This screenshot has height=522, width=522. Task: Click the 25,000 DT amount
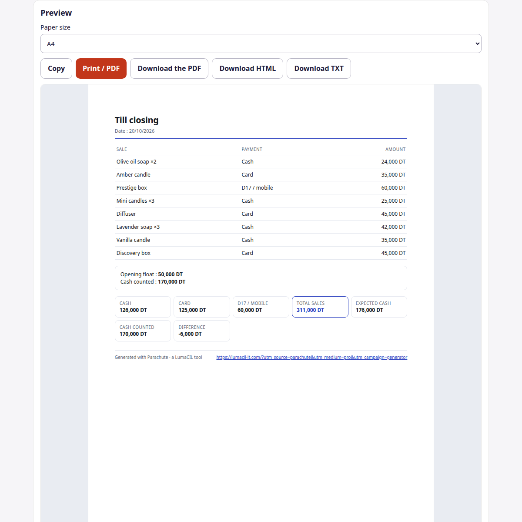pyautogui.click(x=393, y=201)
